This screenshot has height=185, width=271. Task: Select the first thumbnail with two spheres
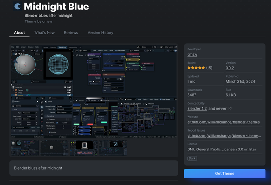pos(25,148)
